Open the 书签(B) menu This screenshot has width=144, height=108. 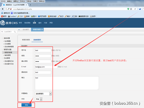[29, 1]
